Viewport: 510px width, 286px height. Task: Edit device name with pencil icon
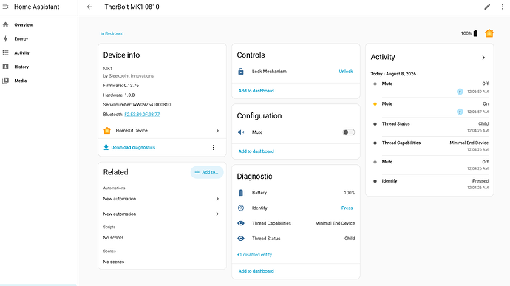487,7
